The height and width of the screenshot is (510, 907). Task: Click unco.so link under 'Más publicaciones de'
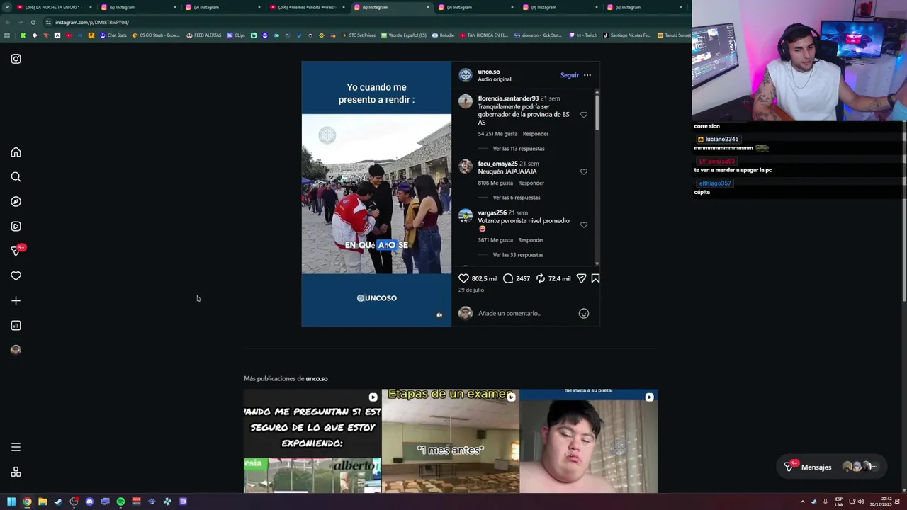tap(317, 378)
